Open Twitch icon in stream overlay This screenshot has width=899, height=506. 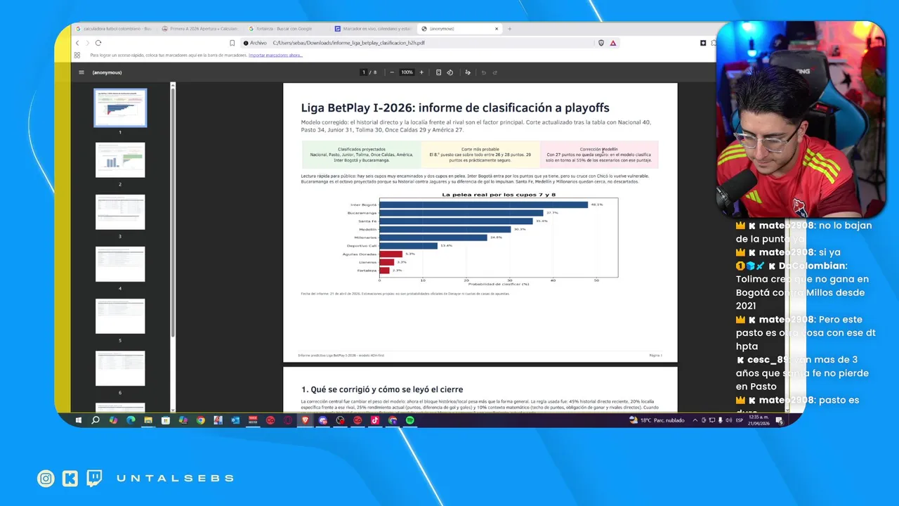(94, 479)
